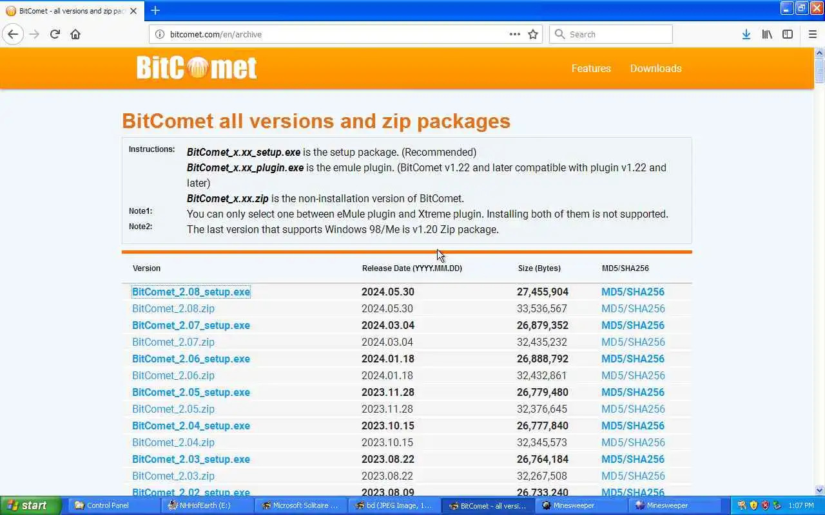Open MD5/SHA256 for 2.07 setup row
The image size is (825, 515).
click(x=633, y=325)
